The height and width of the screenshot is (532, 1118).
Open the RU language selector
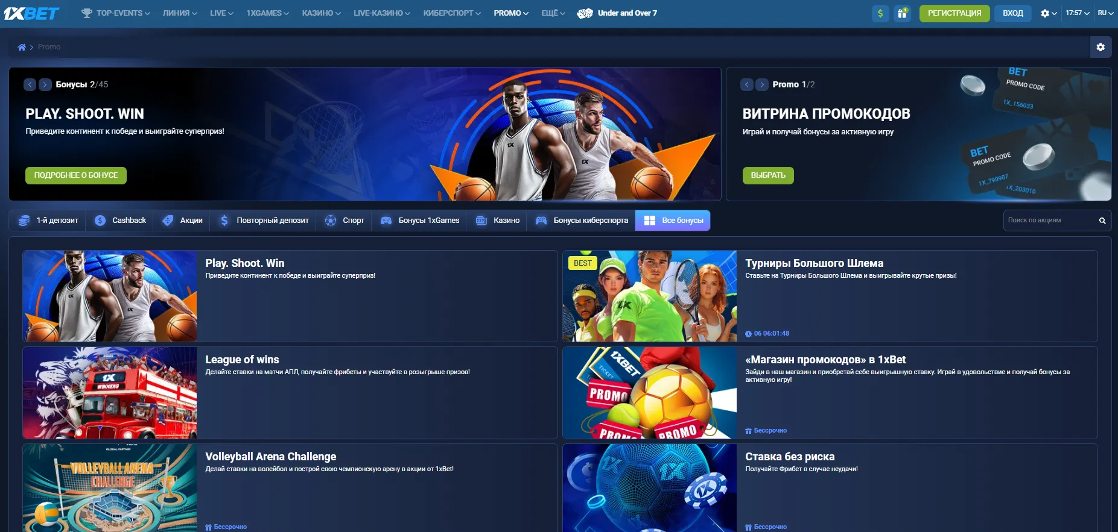click(1105, 13)
